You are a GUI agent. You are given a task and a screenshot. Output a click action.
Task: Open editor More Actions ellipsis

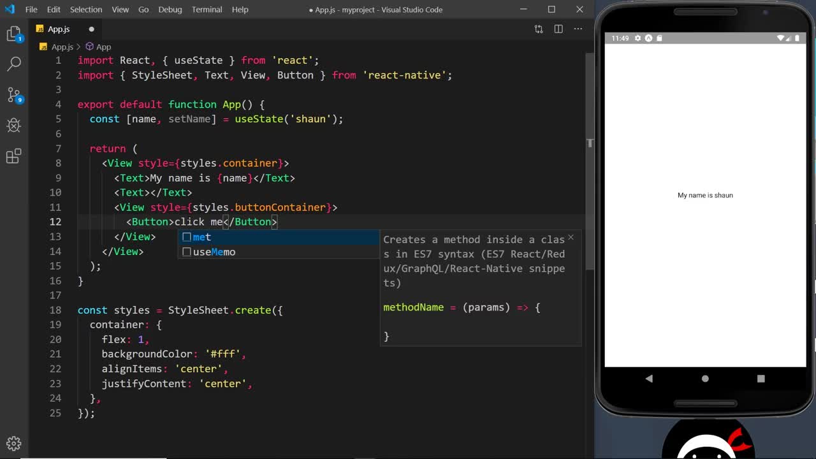click(x=578, y=29)
